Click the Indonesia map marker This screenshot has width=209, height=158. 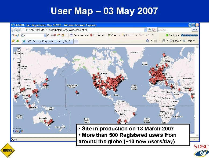[x=30, y=106]
